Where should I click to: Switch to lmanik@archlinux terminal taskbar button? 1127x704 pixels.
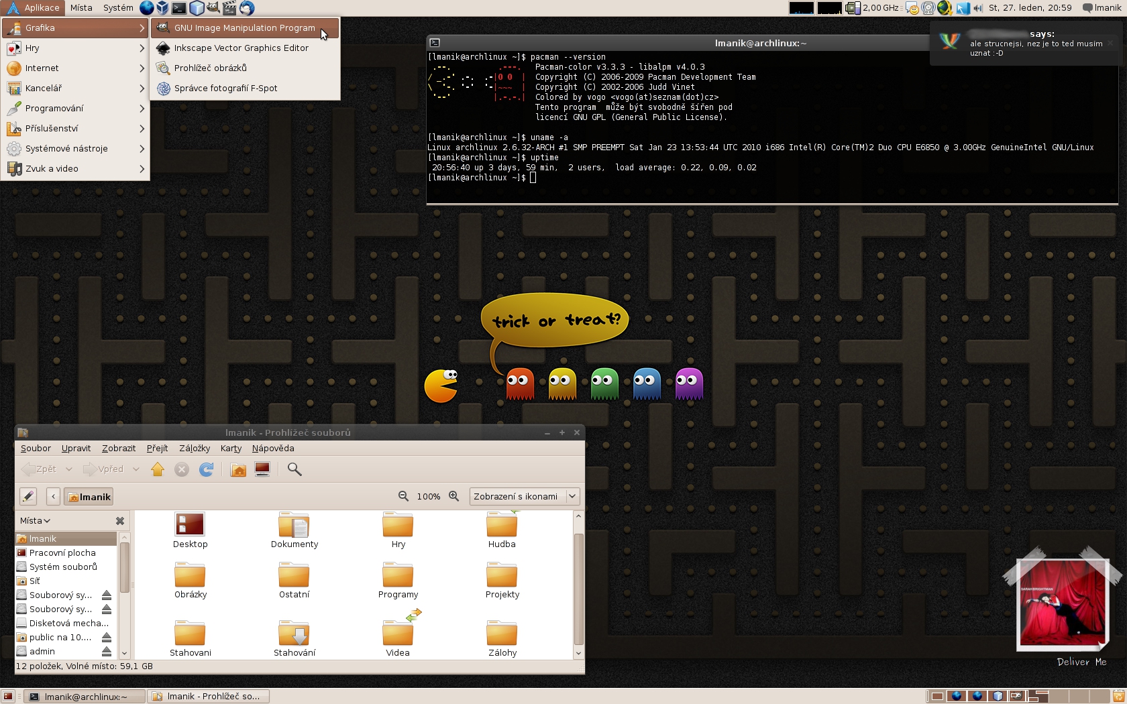pyautogui.click(x=85, y=697)
